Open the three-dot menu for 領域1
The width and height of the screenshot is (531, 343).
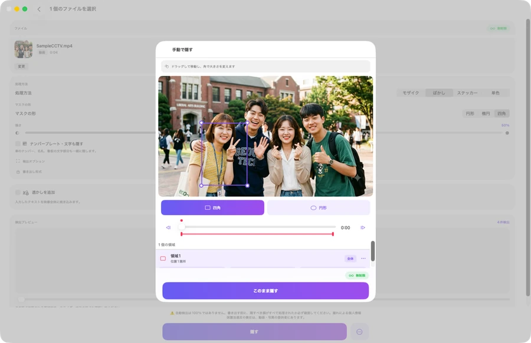[363, 259]
